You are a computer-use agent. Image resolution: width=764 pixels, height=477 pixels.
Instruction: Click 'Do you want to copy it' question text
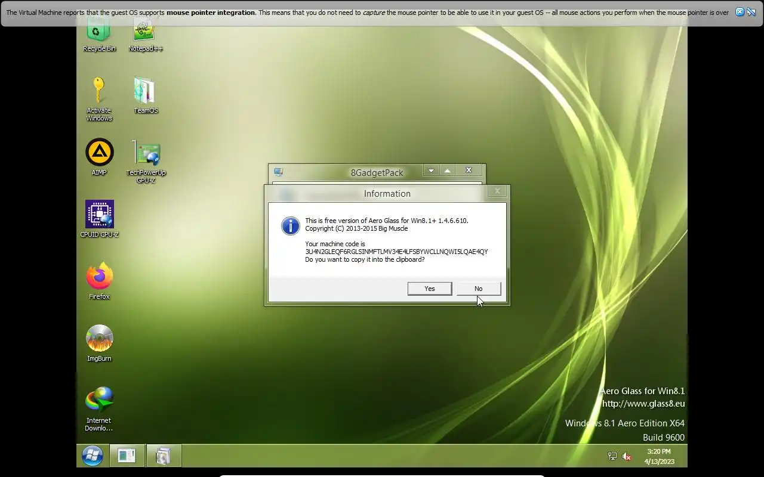(x=365, y=259)
